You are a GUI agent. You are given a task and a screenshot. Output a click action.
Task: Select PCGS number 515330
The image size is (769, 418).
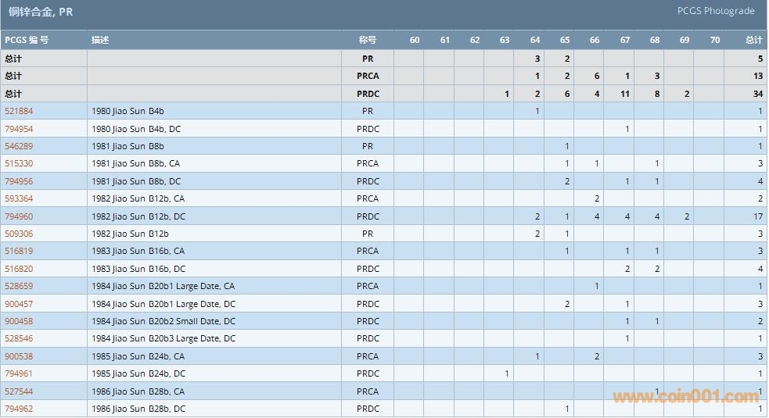(19, 163)
